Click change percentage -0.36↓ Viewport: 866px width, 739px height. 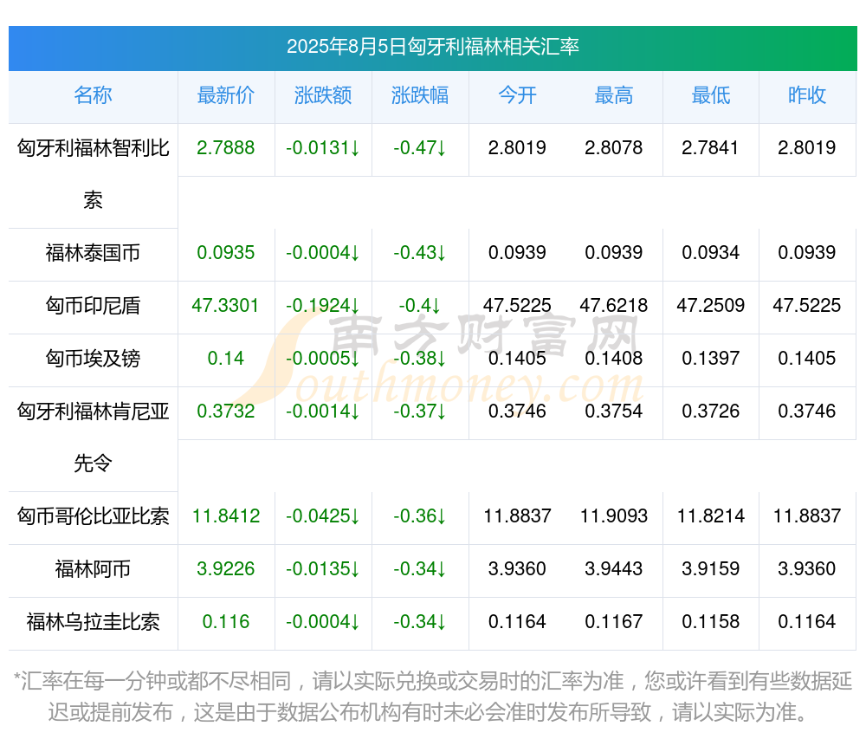tap(420, 515)
